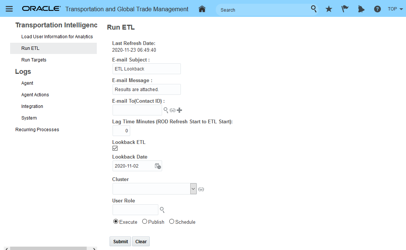Uncheck the Lookback ETL checkbox
Screen dimensions: 406x250
coord(115,148)
